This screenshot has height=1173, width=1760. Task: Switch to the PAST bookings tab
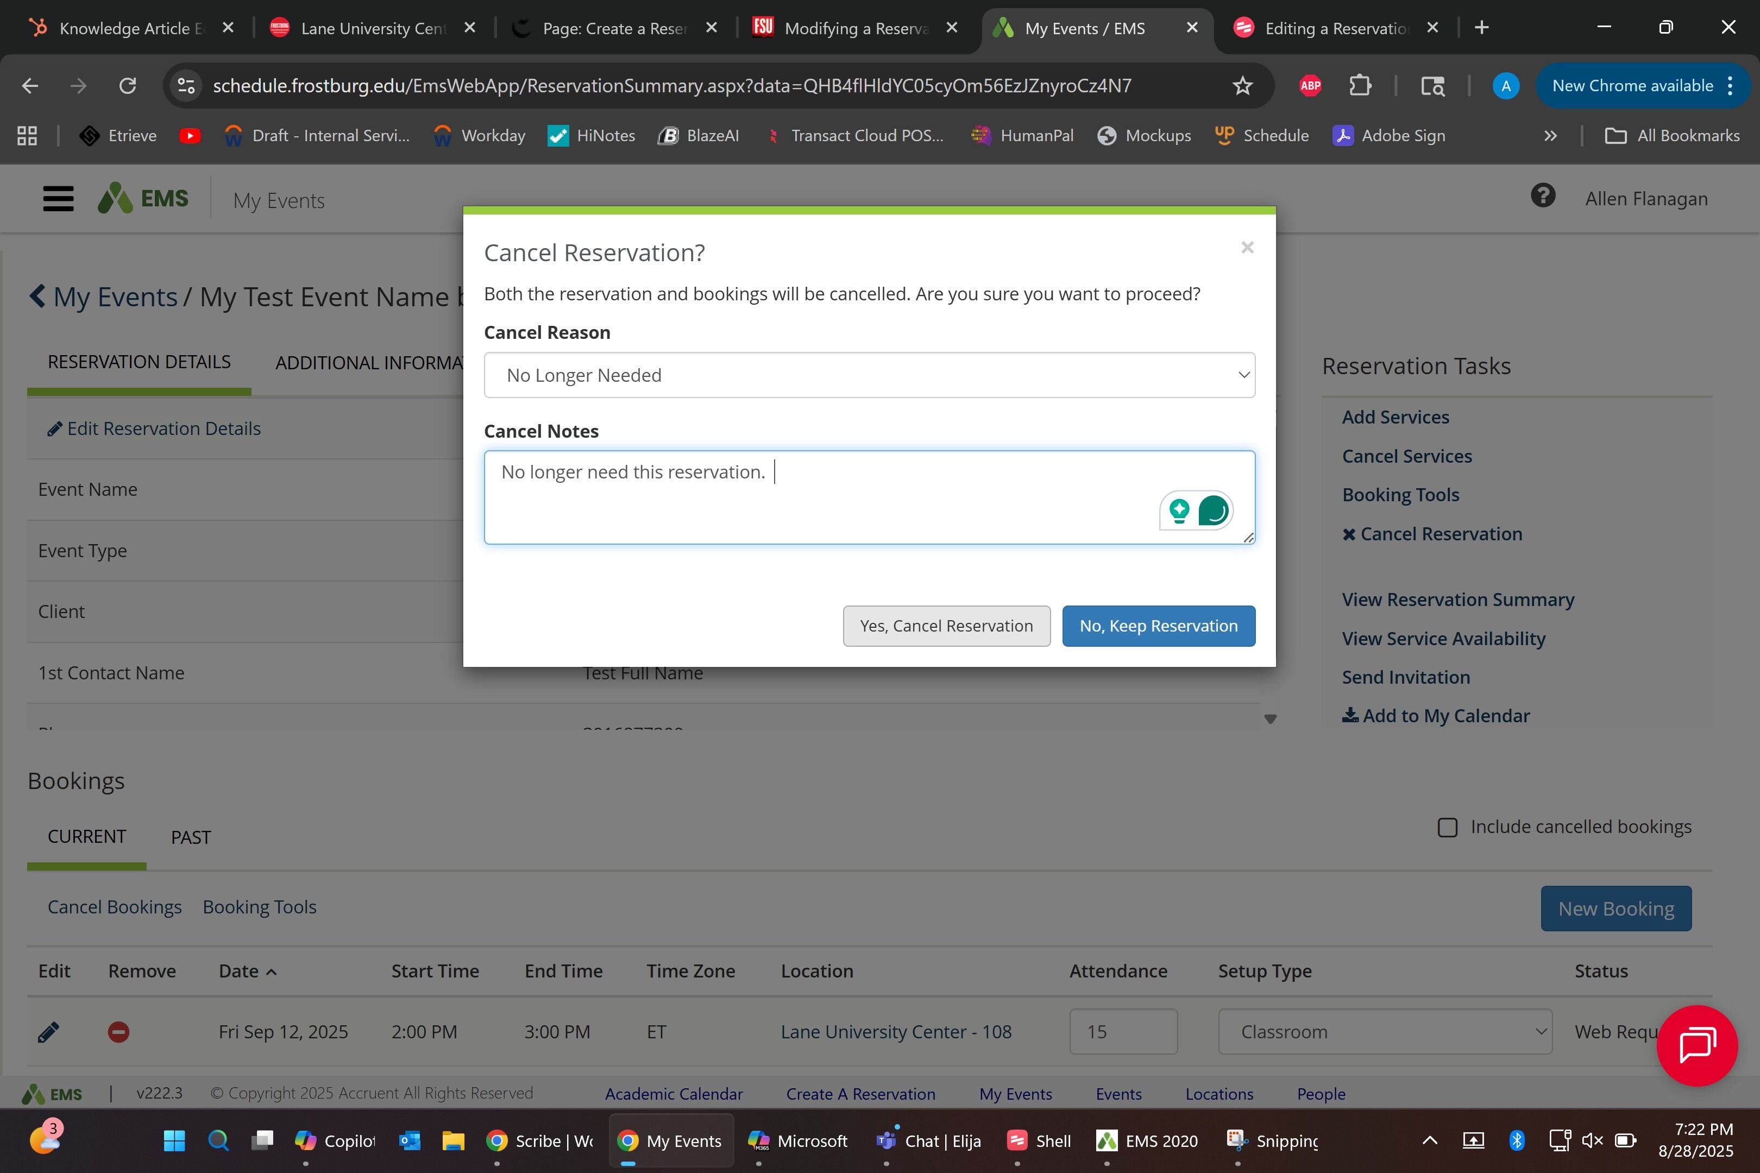(x=191, y=837)
